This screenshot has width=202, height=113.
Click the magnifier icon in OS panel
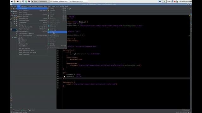point(23,1)
